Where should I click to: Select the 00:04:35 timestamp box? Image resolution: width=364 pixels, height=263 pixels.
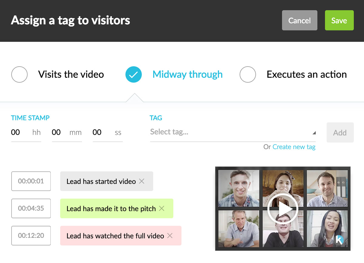31,209
